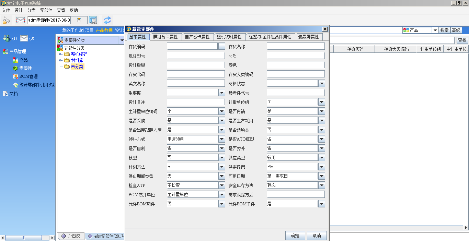Open 计量单位组 dropdown
The image size is (469, 241).
321,102
